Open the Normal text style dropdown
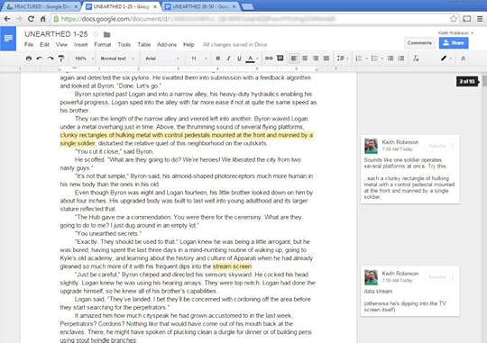 coord(117,59)
